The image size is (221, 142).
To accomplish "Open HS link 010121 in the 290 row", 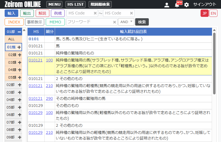I will [x=35, y=99].
